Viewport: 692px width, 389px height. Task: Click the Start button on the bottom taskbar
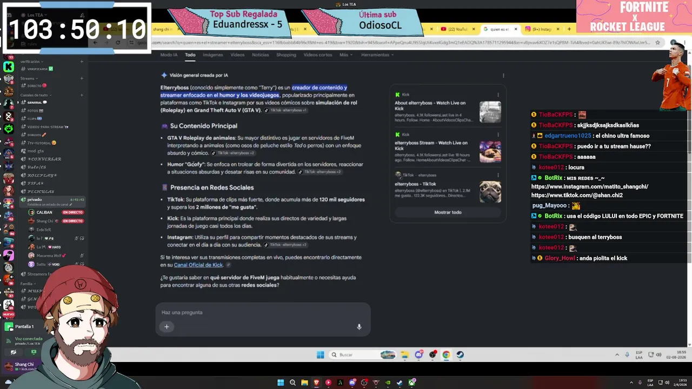[281, 383]
